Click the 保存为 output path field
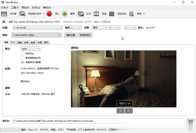Screen dimensions: 196x133 (x=99, y=121)
